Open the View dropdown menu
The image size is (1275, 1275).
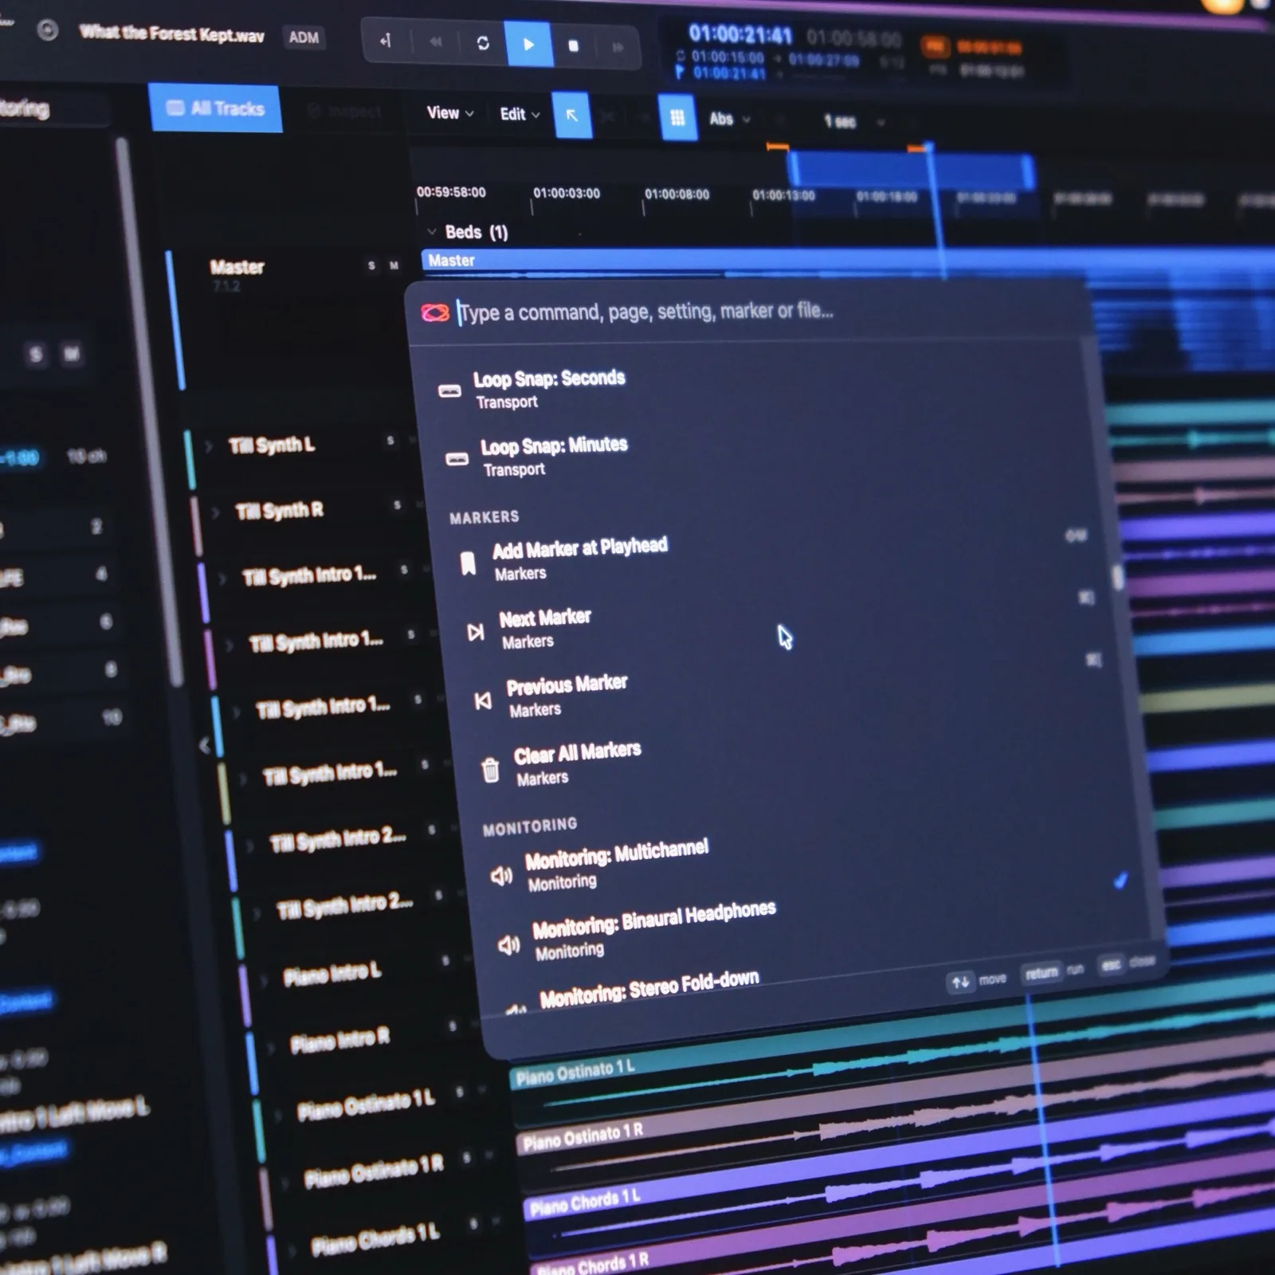(x=450, y=113)
